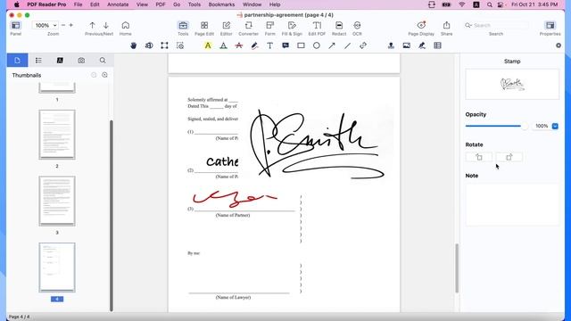Select the arrow drawing tool
The image size is (571, 321).
(x=332, y=45)
